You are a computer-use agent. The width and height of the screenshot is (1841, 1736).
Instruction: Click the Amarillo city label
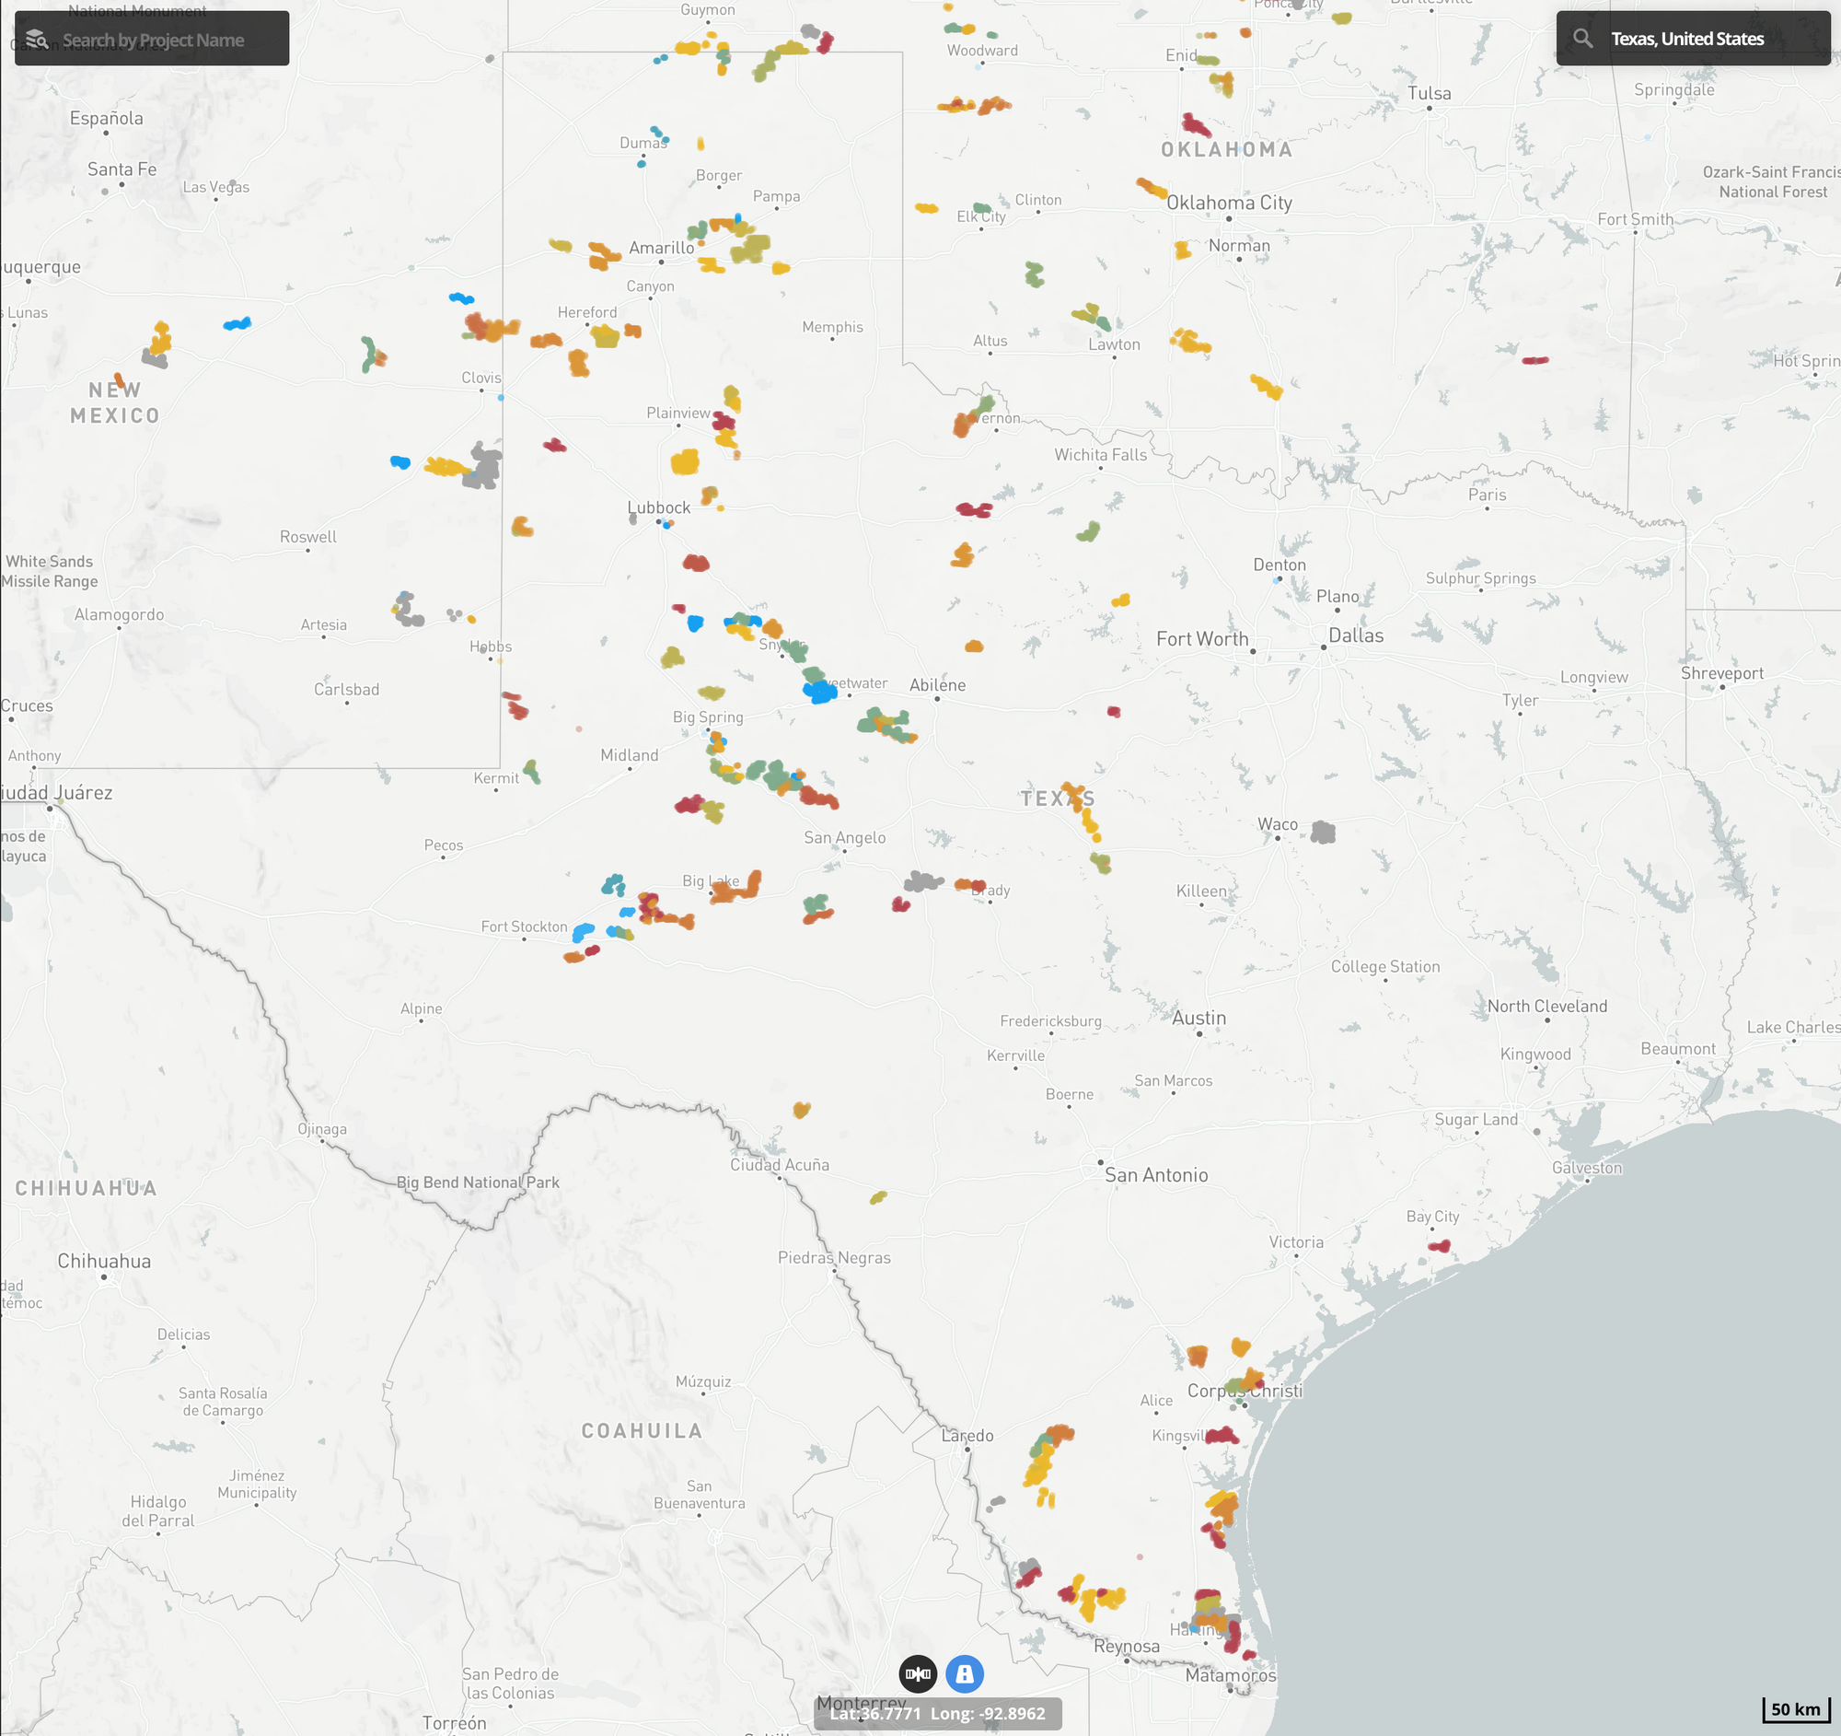[x=661, y=248]
